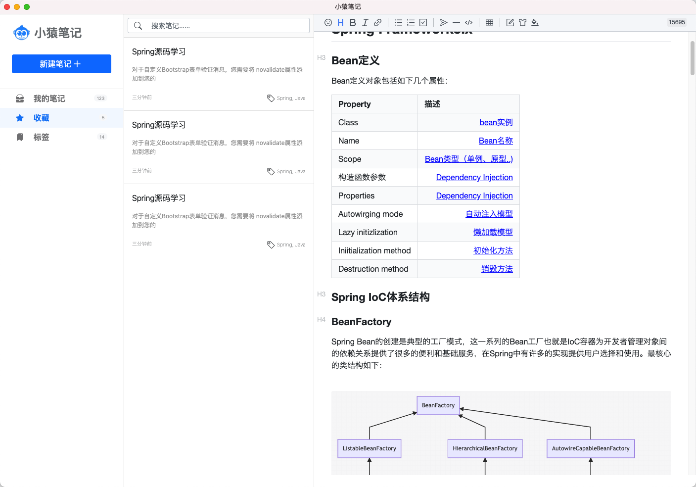Insert a hyperlink using the link icon
The height and width of the screenshot is (487, 696).
click(x=377, y=22)
